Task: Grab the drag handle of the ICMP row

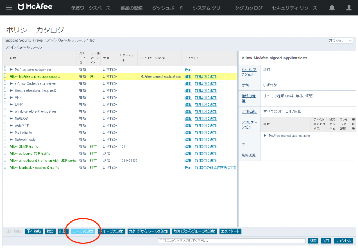Action: click(x=5, y=104)
